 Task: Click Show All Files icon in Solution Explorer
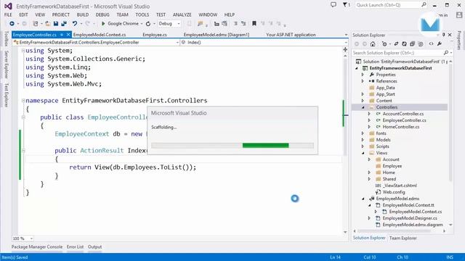[x=421, y=43]
